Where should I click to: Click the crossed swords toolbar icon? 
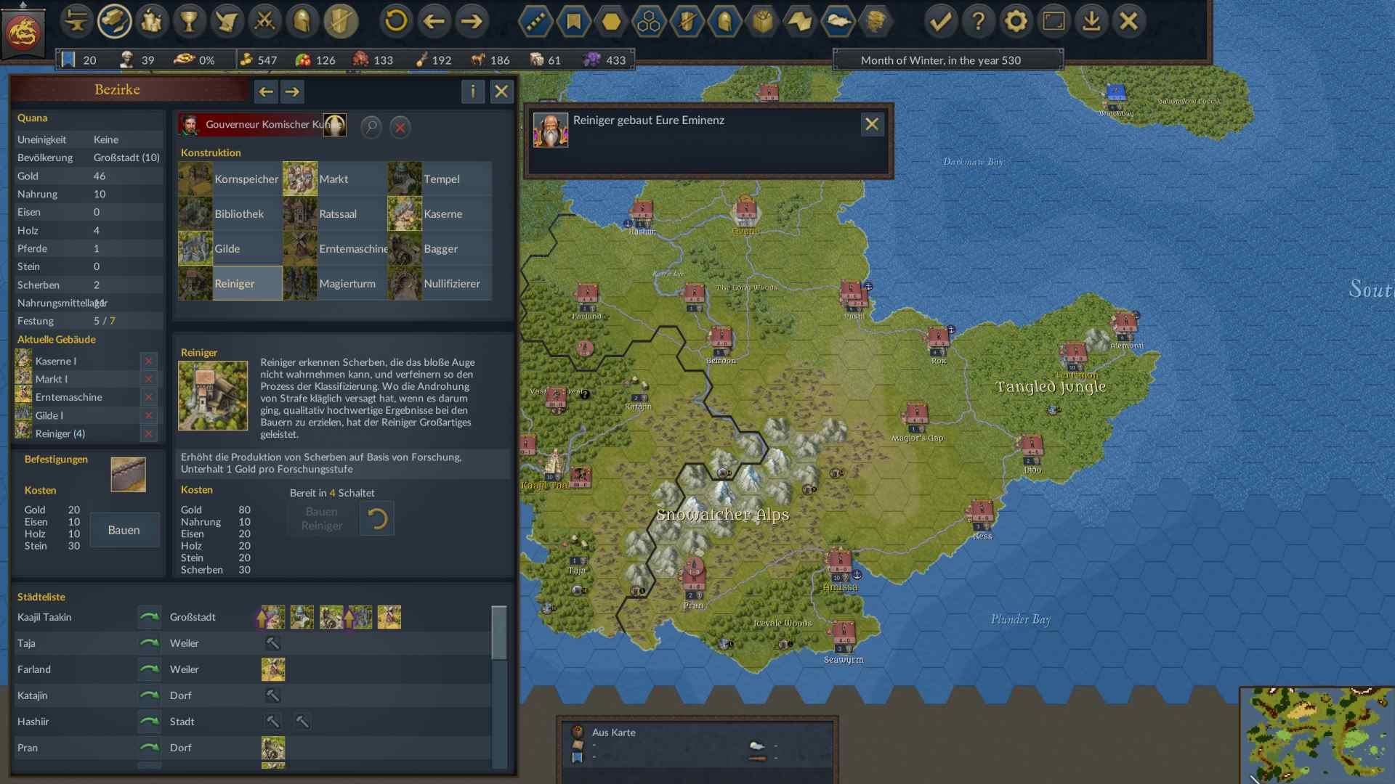point(264,21)
